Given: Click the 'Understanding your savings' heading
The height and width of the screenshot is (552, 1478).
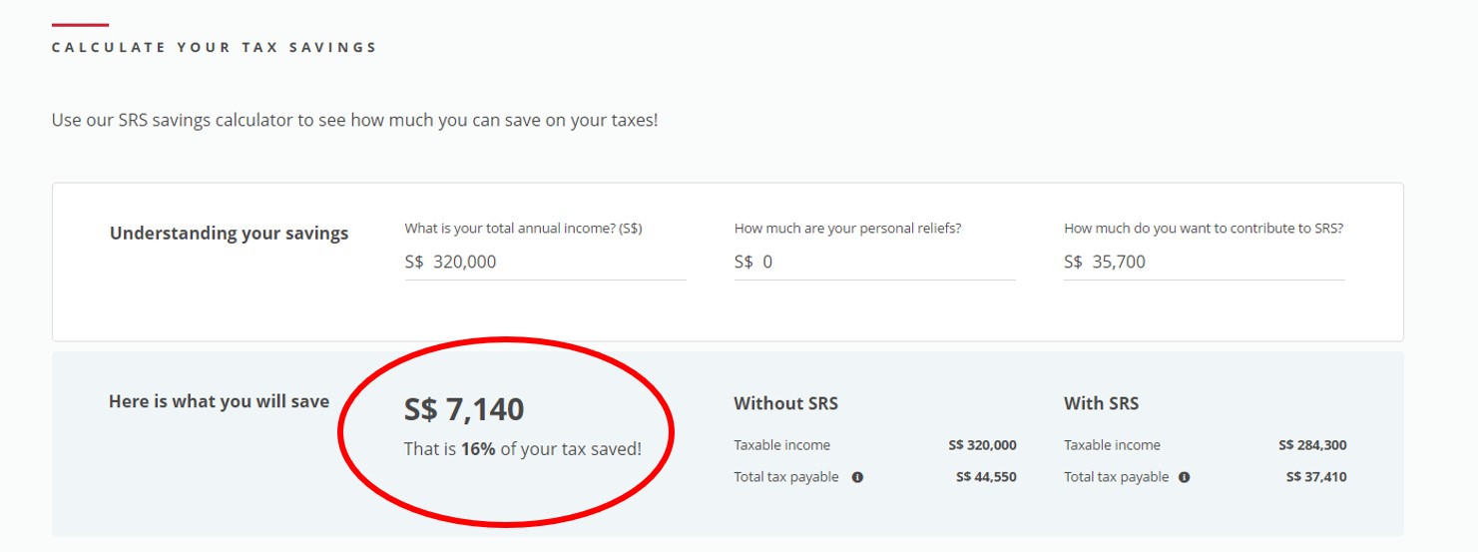Looking at the screenshot, I should pyautogui.click(x=229, y=234).
